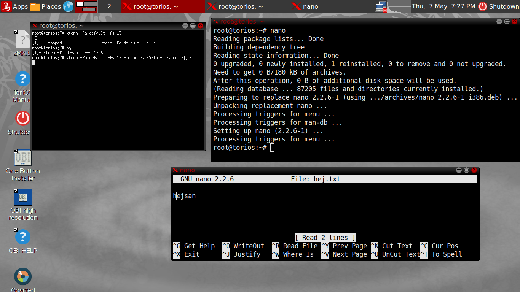
Task: Open the Places menu
Action: (x=46, y=6)
